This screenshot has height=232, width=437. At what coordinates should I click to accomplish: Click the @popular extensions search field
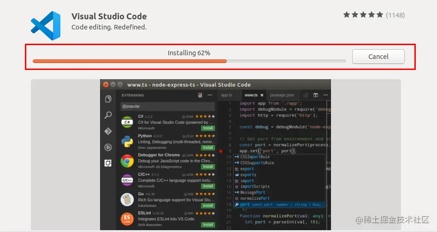(168, 106)
